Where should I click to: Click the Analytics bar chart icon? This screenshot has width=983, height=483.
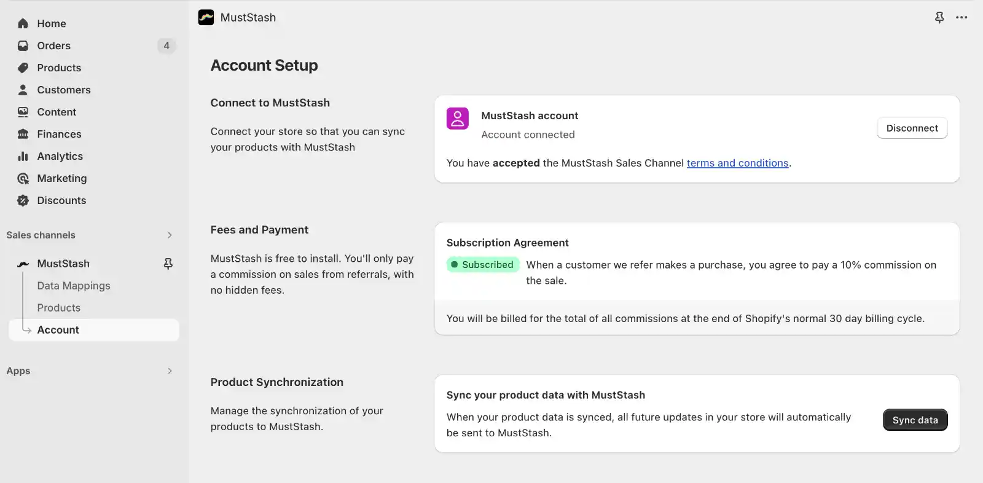tap(23, 156)
